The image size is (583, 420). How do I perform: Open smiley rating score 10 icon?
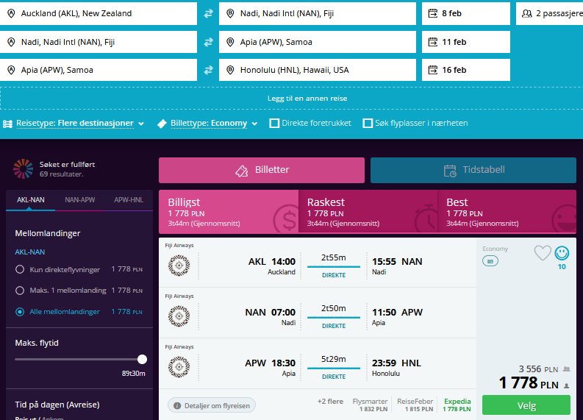(562, 253)
